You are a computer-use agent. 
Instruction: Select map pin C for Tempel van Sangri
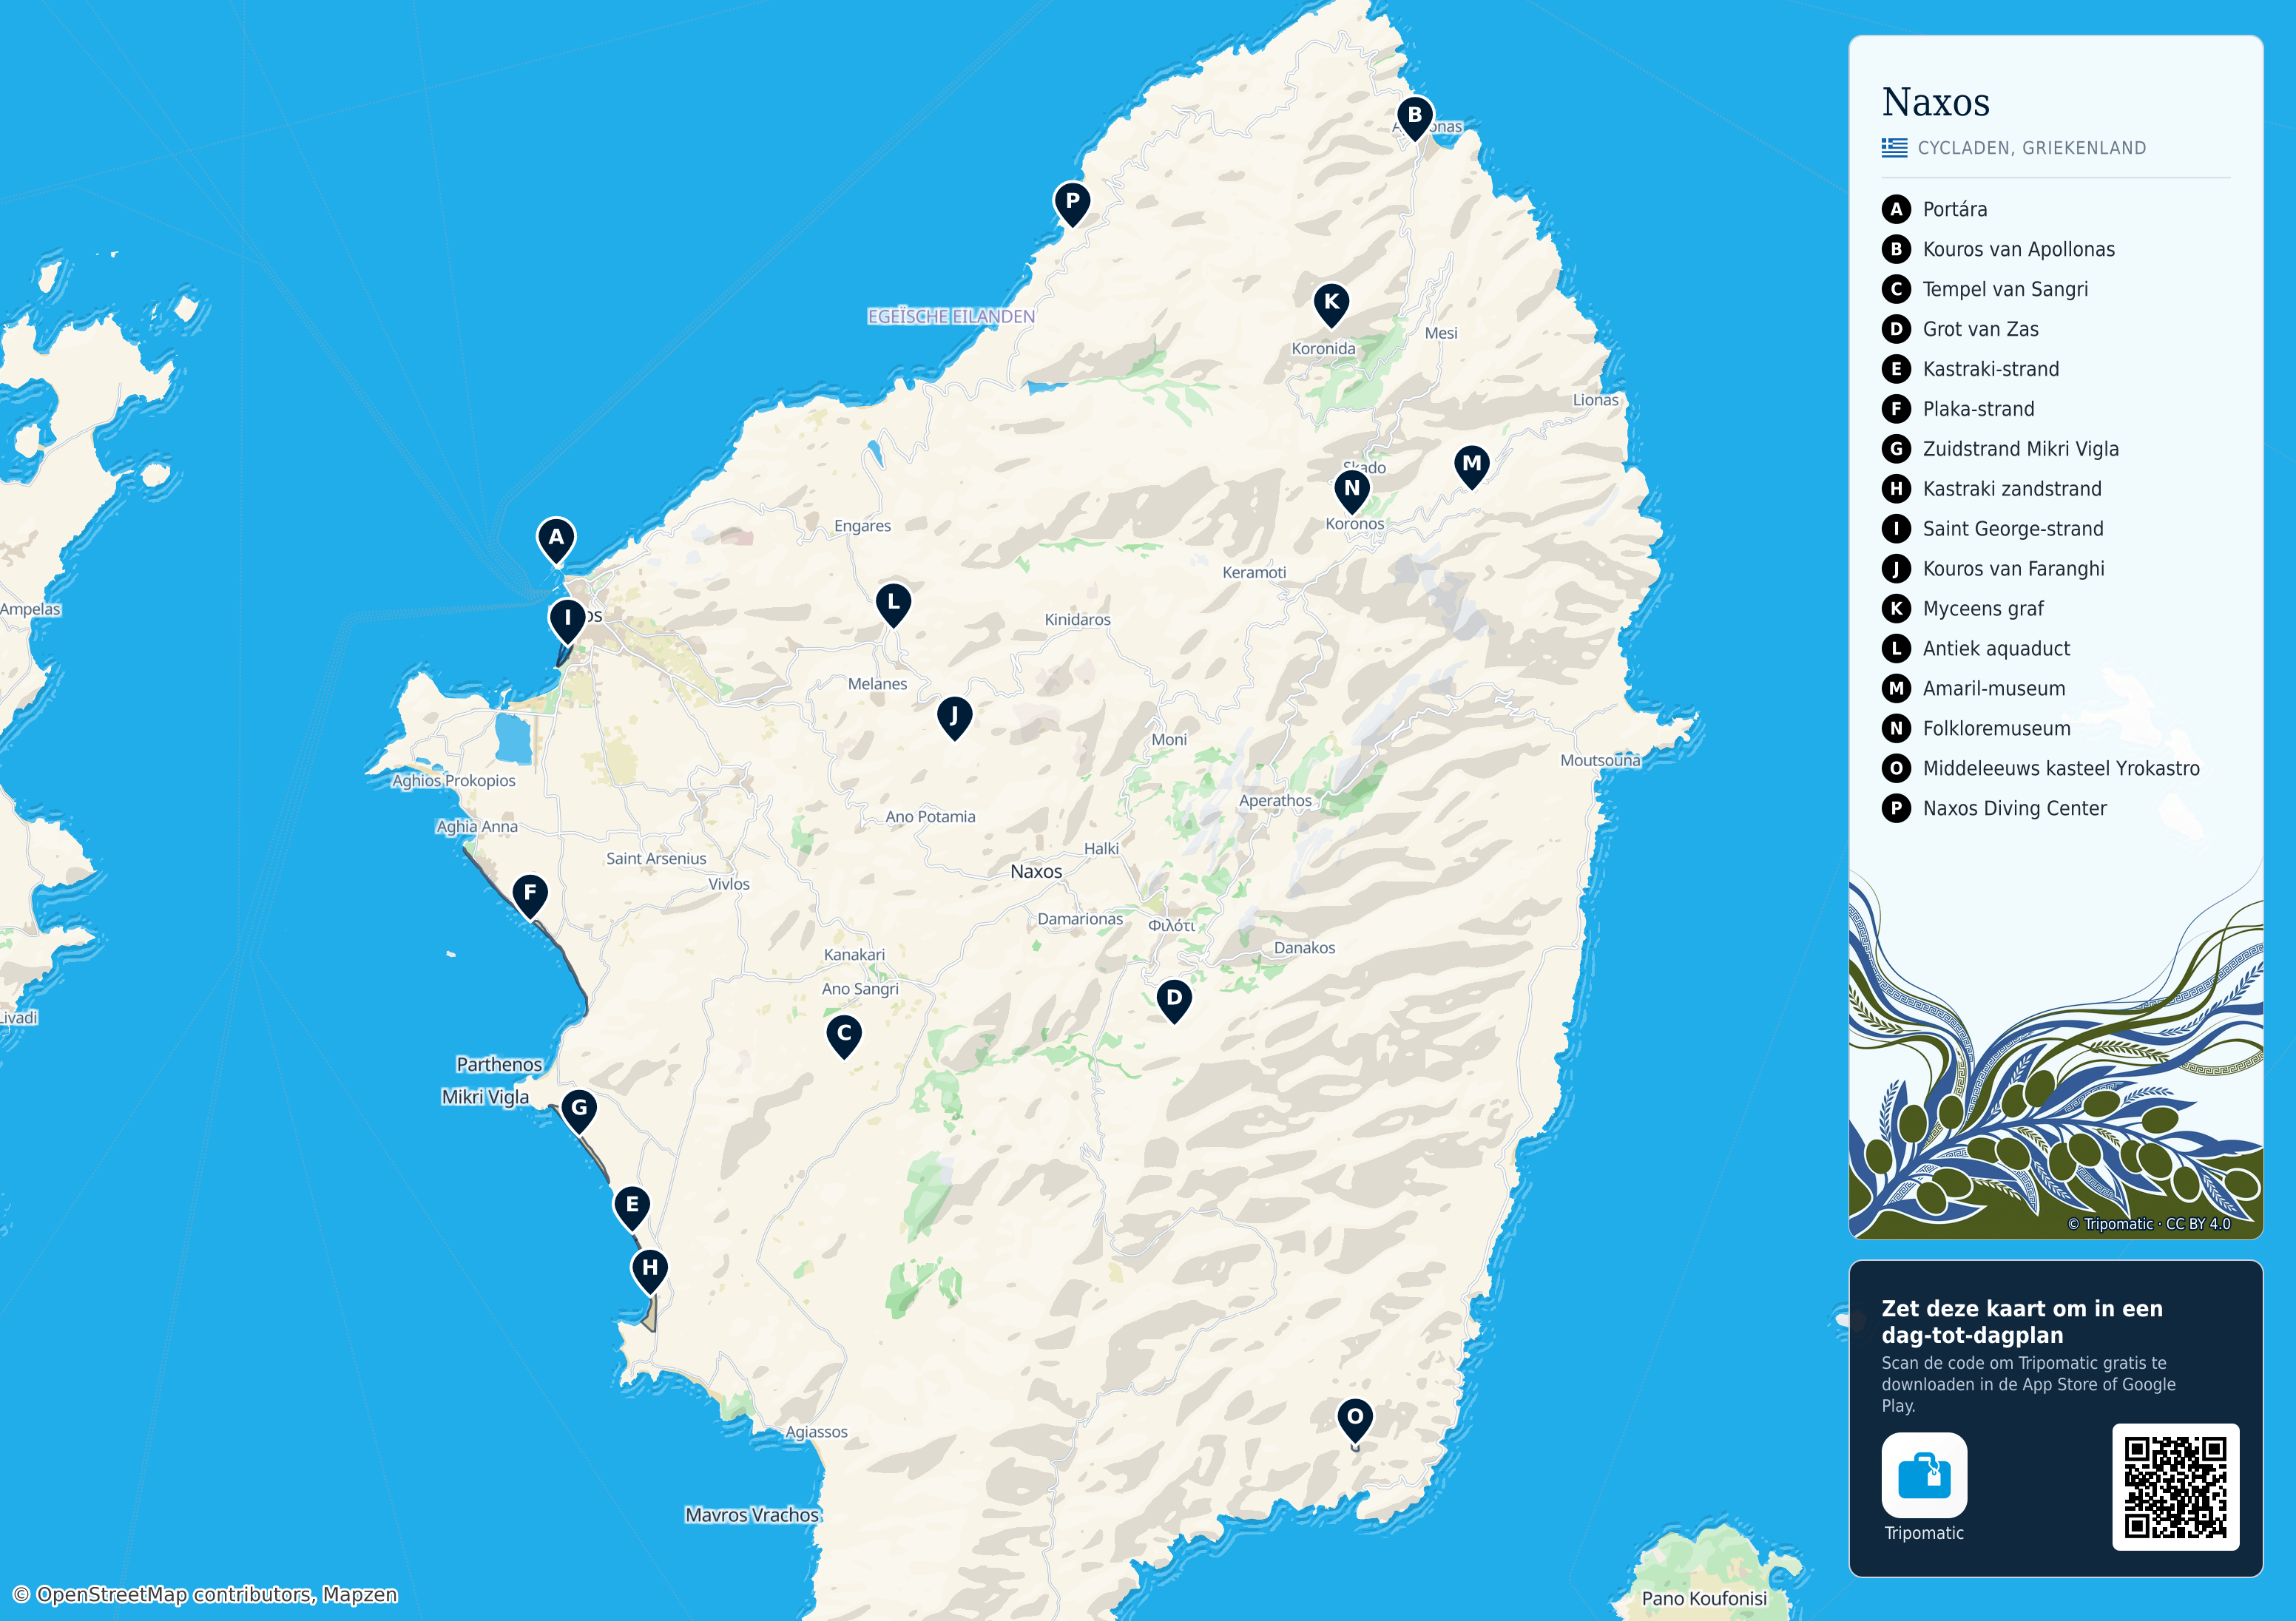click(844, 1036)
